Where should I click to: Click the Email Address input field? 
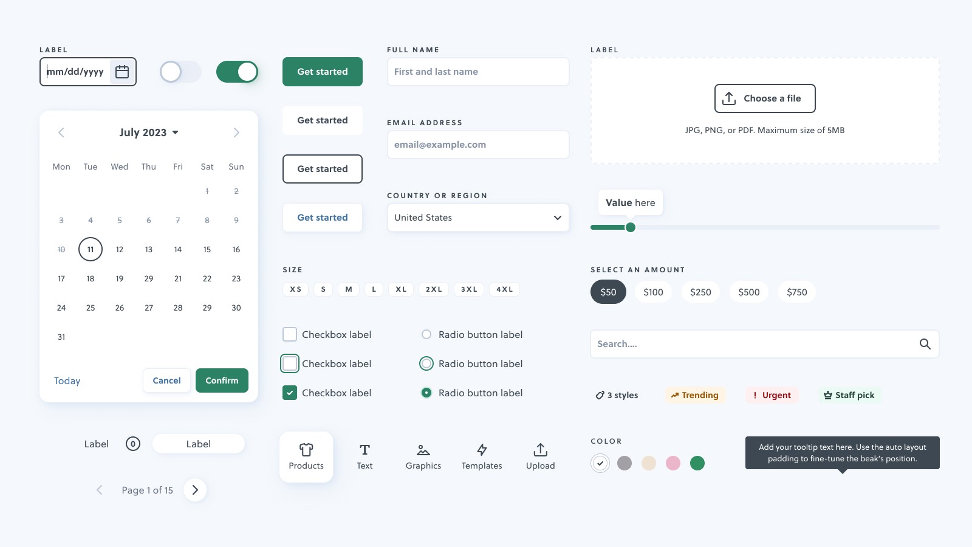(x=478, y=145)
